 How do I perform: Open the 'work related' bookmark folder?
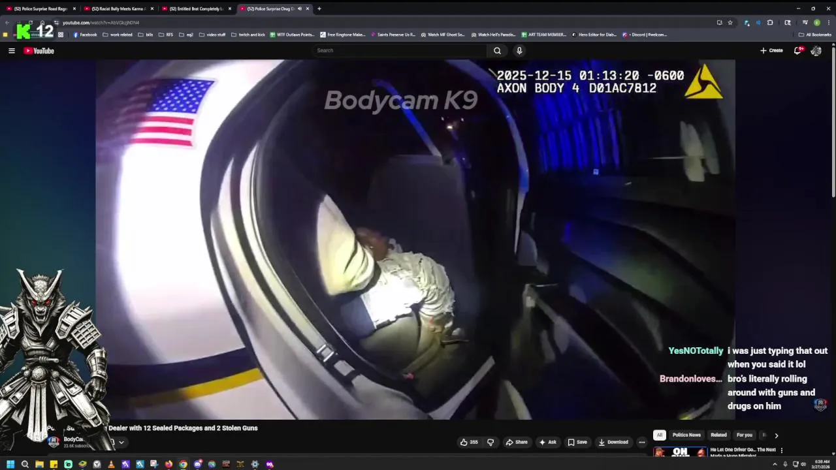(x=118, y=35)
